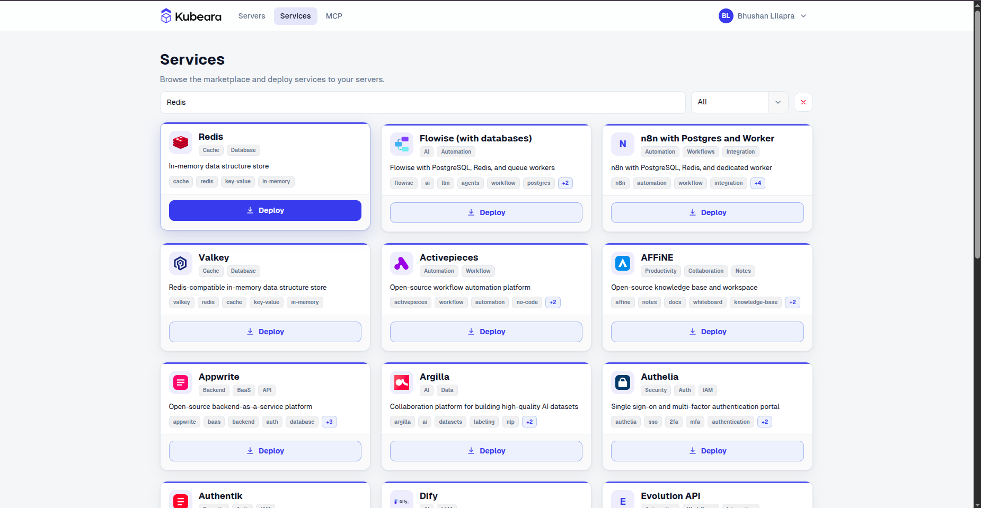Viewport: 981px width, 508px height.
Task: Click the BL user avatar
Action: coord(726,16)
